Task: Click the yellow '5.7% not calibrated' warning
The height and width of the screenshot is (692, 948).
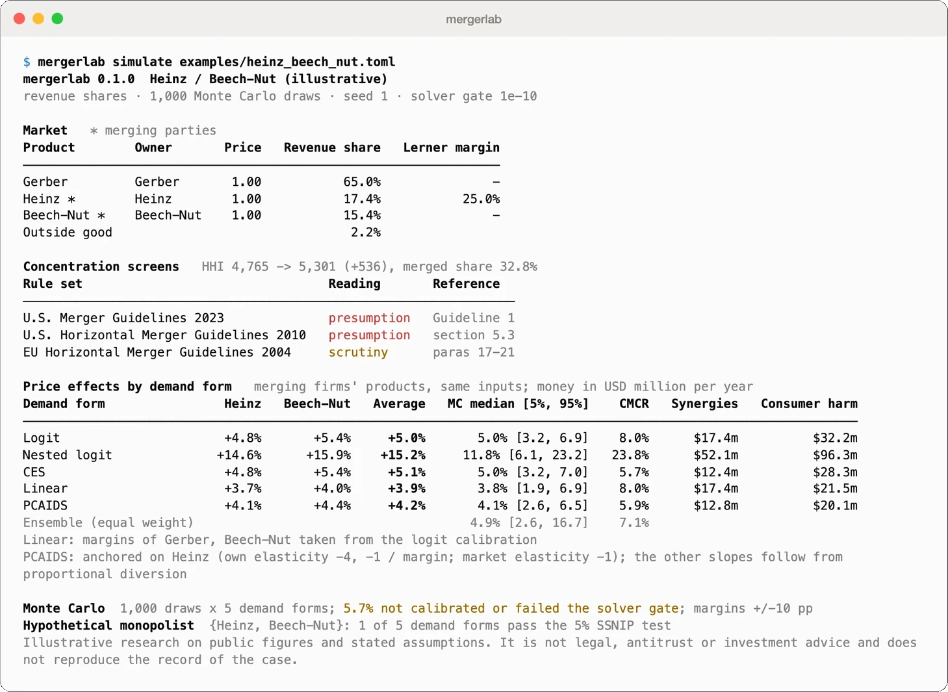Action: tap(511, 609)
